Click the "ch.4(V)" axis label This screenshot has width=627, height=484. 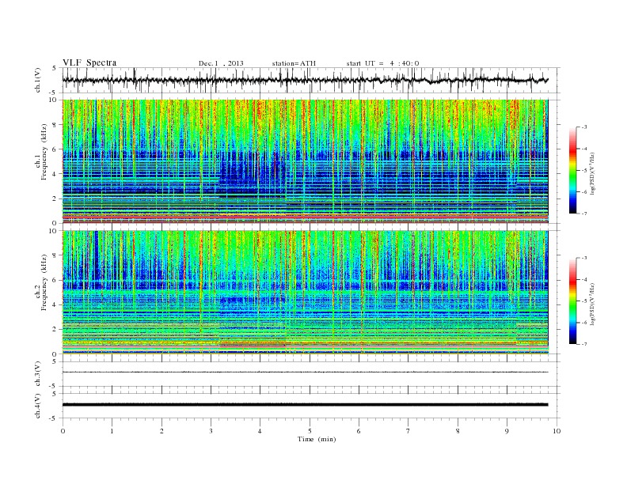pyautogui.click(x=38, y=406)
